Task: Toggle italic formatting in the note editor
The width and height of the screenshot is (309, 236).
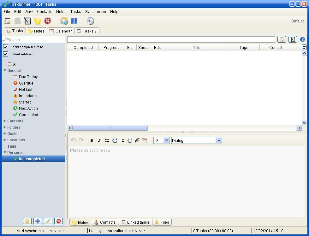Action: [99, 140]
